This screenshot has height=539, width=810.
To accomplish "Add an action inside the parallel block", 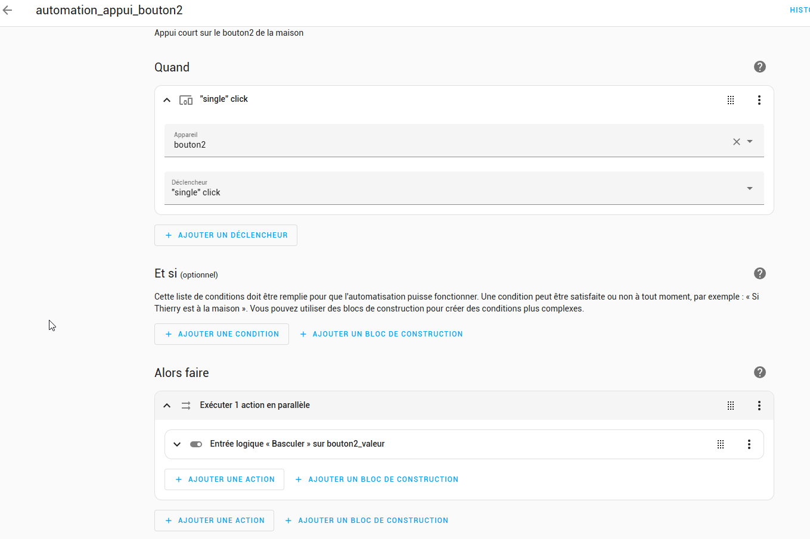I will click(x=224, y=479).
